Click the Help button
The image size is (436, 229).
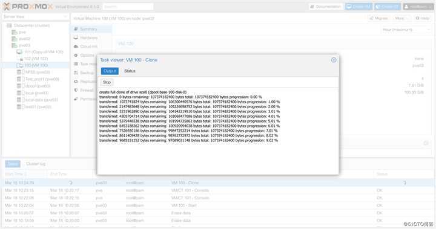(x=423, y=18)
